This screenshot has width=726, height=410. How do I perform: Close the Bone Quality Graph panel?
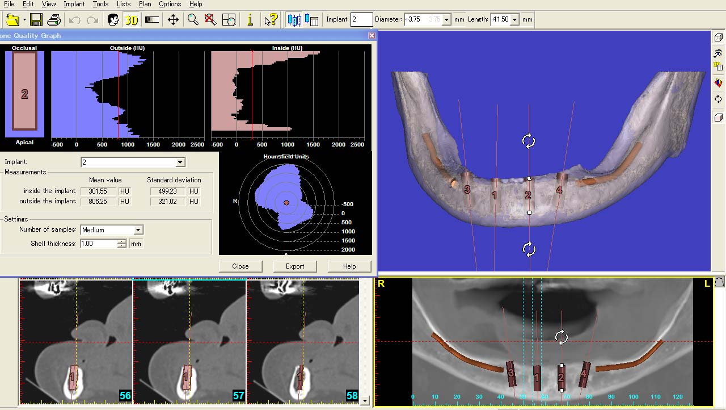click(x=372, y=35)
